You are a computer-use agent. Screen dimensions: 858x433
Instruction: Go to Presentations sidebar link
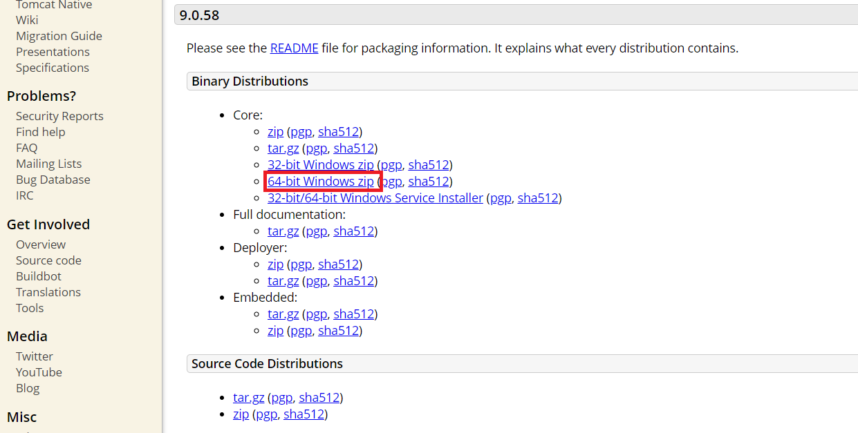click(x=53, y=52)
